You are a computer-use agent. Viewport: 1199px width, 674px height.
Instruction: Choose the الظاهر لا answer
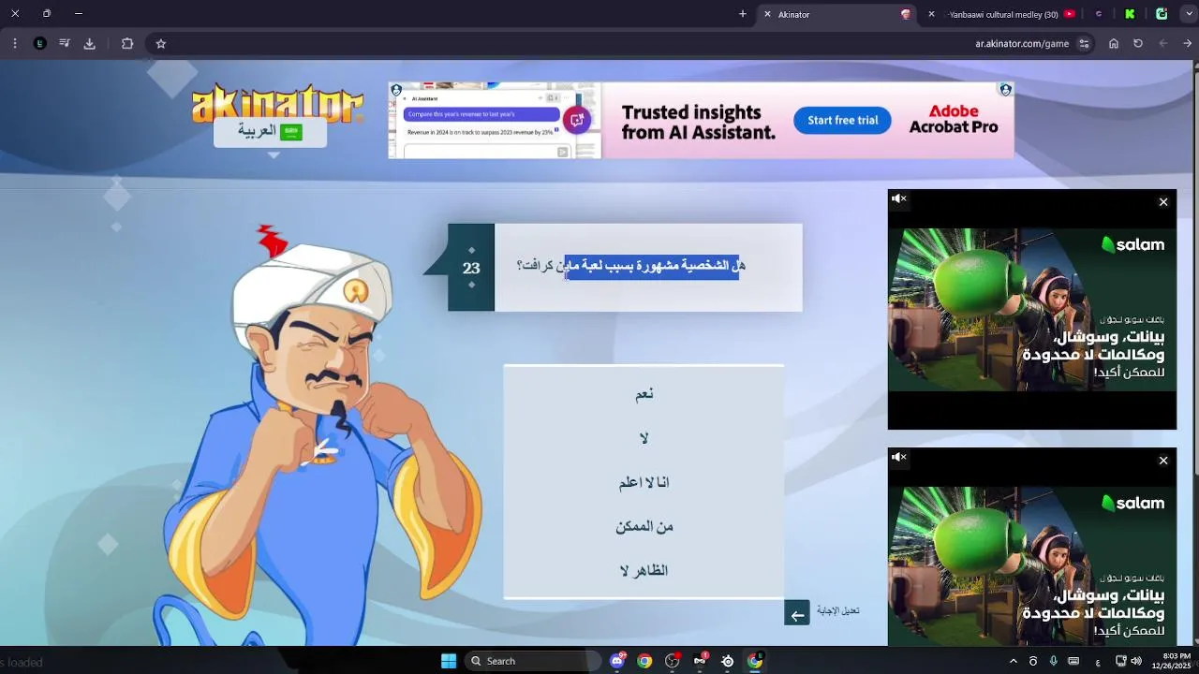click(644, 570)
